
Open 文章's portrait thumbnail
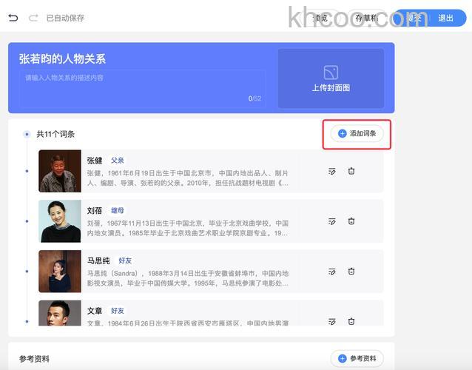coord(60,313)
